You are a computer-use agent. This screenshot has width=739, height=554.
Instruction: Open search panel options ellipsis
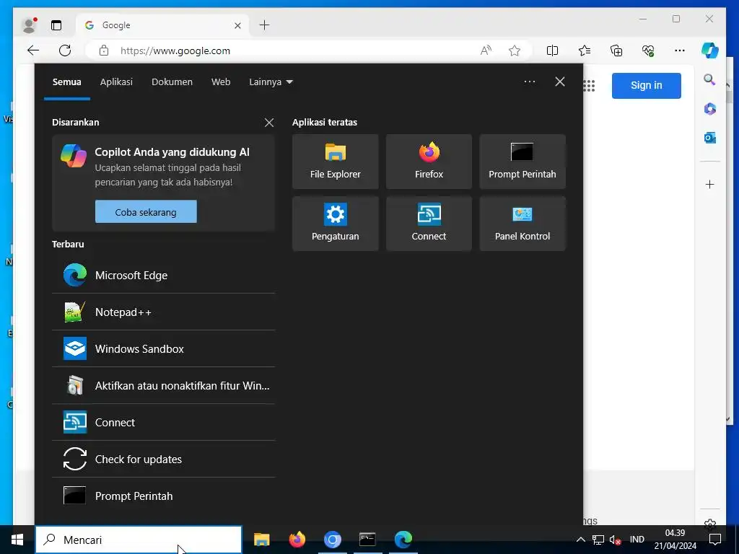529,82
